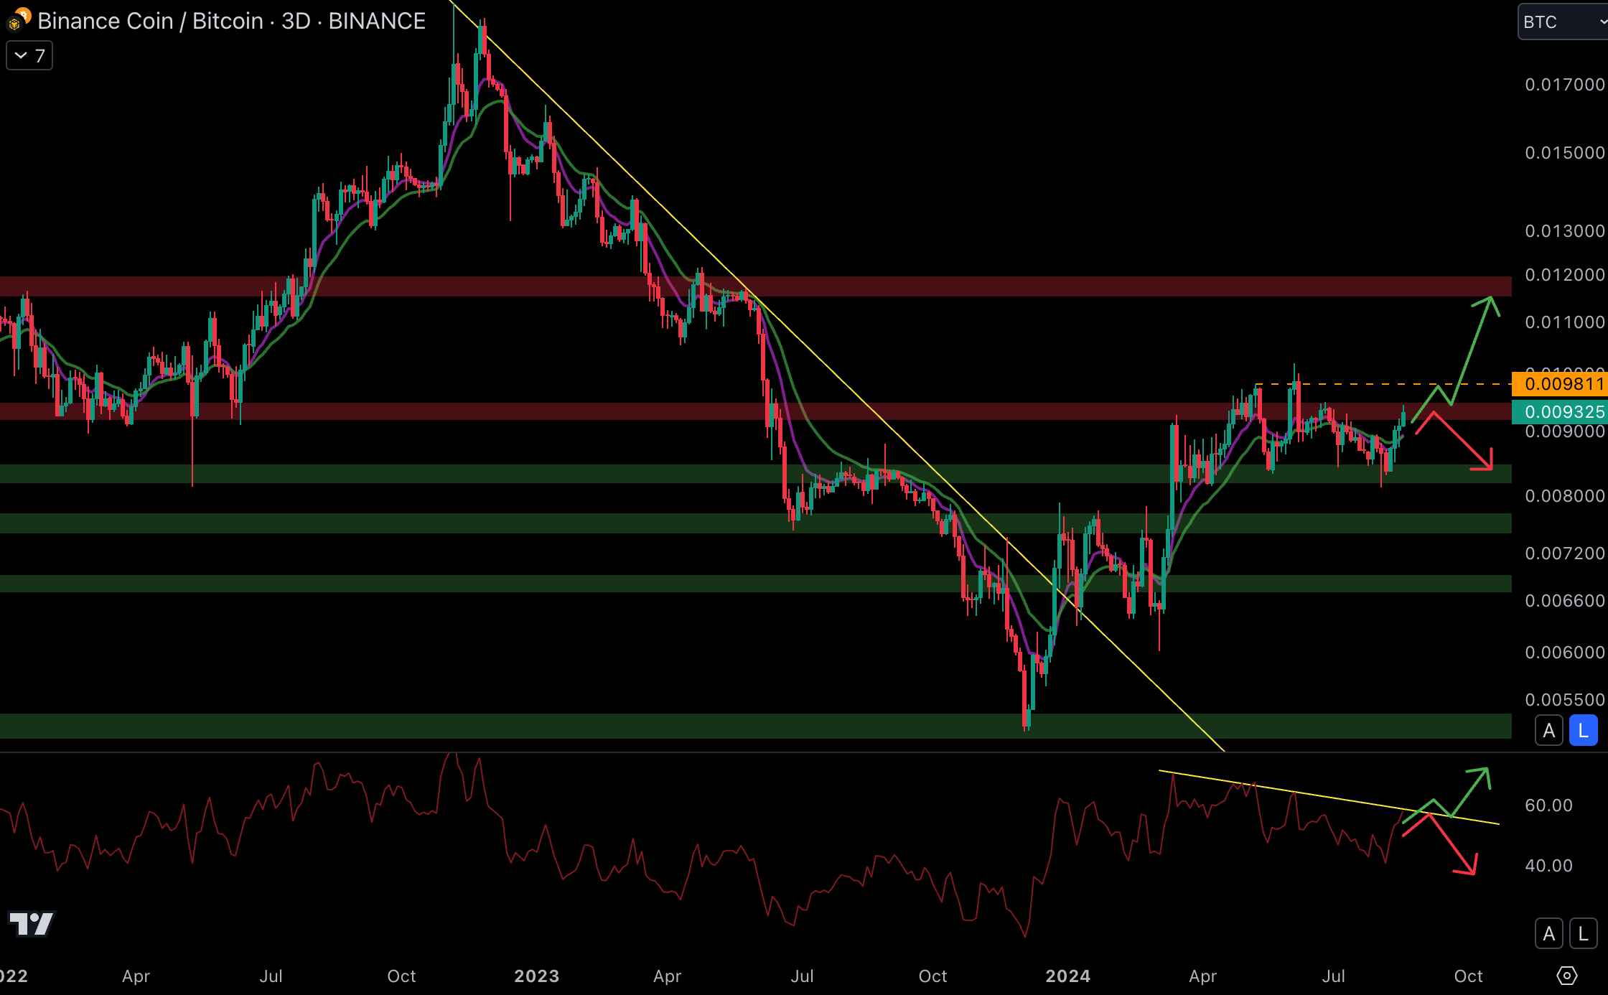Toggle log scale L on RSI pane
The image size is (1608, 995).
click(1583, 933)
